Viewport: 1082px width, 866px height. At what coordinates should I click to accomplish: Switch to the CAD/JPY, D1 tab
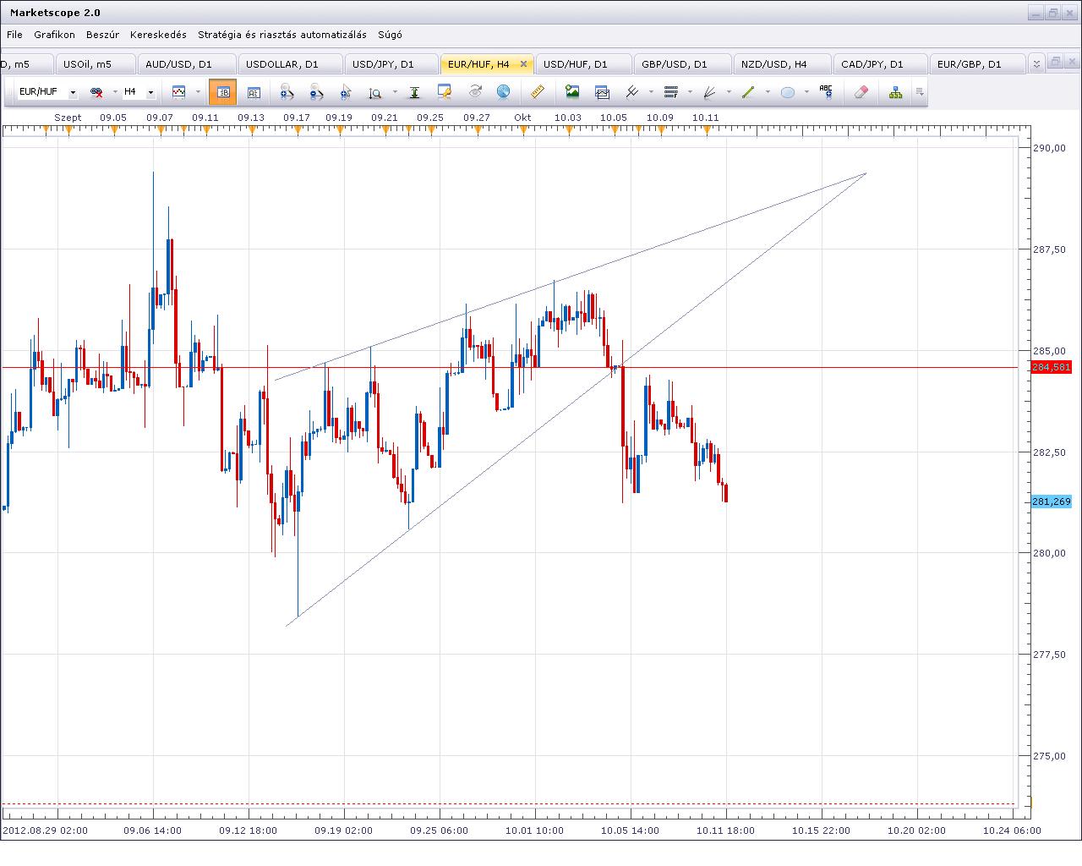click(880, 64)
